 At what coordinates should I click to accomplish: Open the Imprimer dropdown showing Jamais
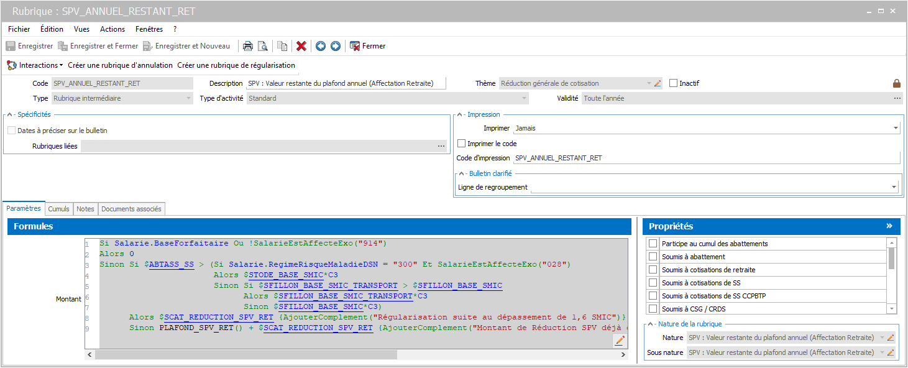pyautogui.click(x=896, y=128)
